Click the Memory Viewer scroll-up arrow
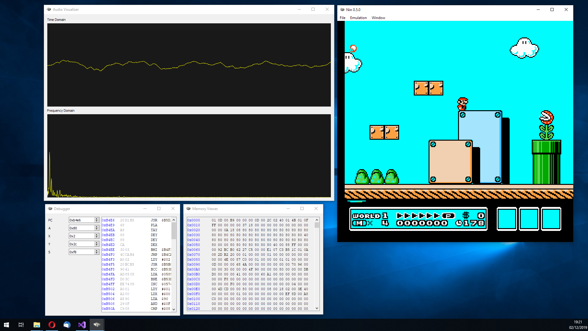 [317, 220]
